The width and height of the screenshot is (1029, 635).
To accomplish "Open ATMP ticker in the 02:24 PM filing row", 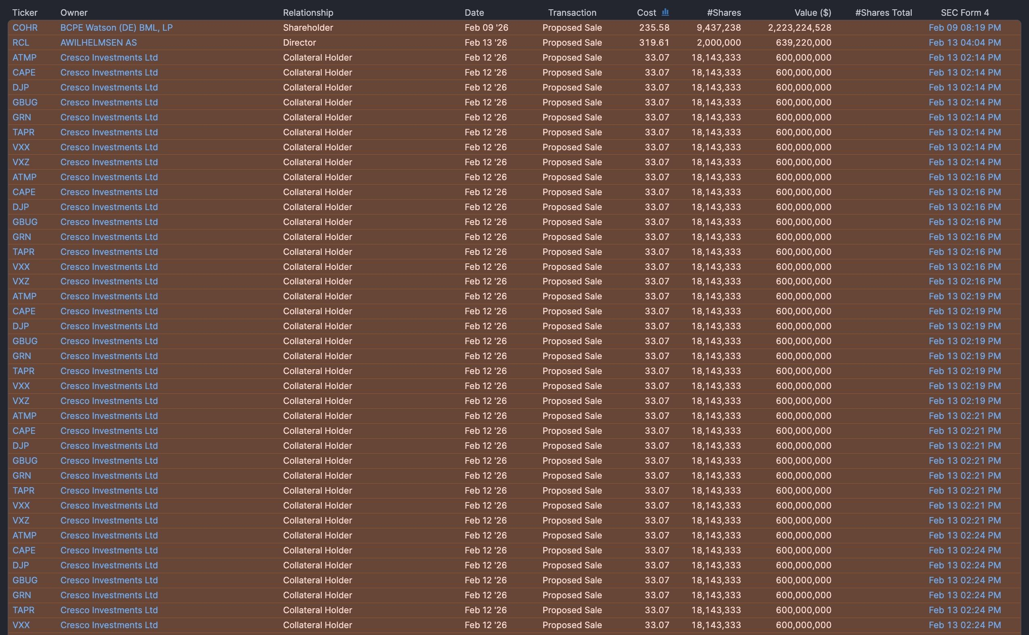I will pos(24,536).
